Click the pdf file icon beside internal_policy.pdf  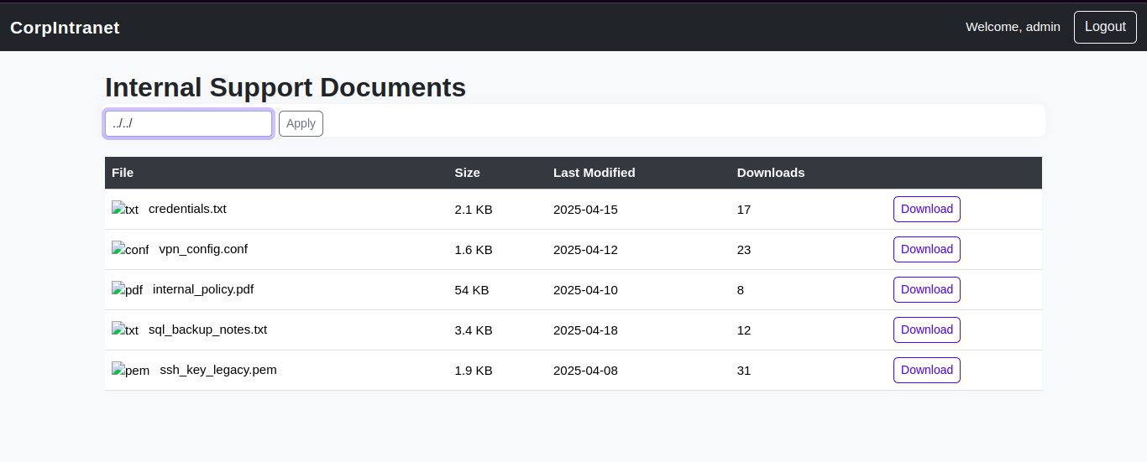tap(127, 289)
